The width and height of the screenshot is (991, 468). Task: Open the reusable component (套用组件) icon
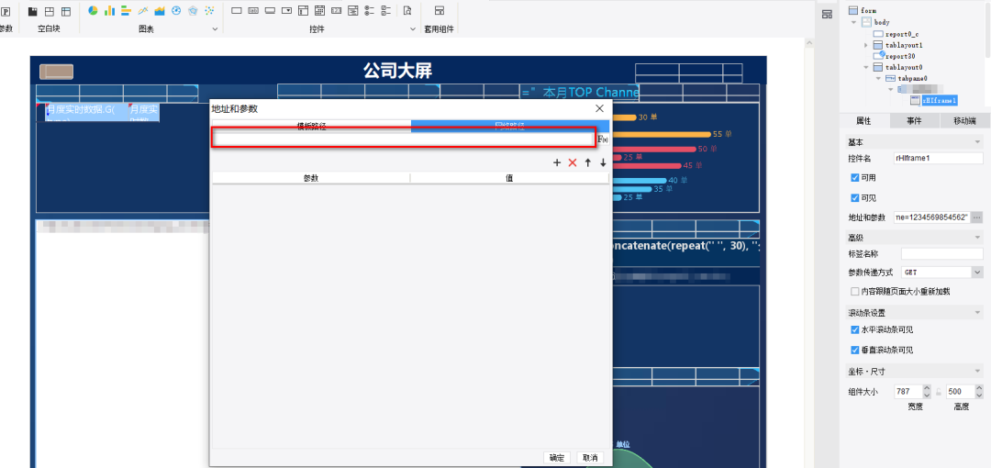(440, 11)
